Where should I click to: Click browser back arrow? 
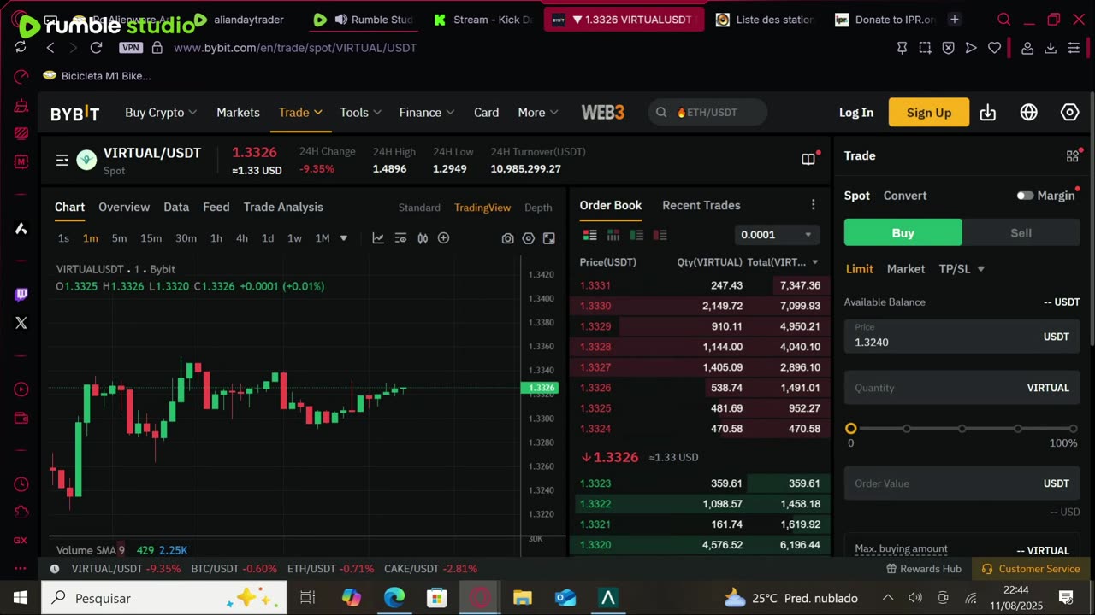50,48
